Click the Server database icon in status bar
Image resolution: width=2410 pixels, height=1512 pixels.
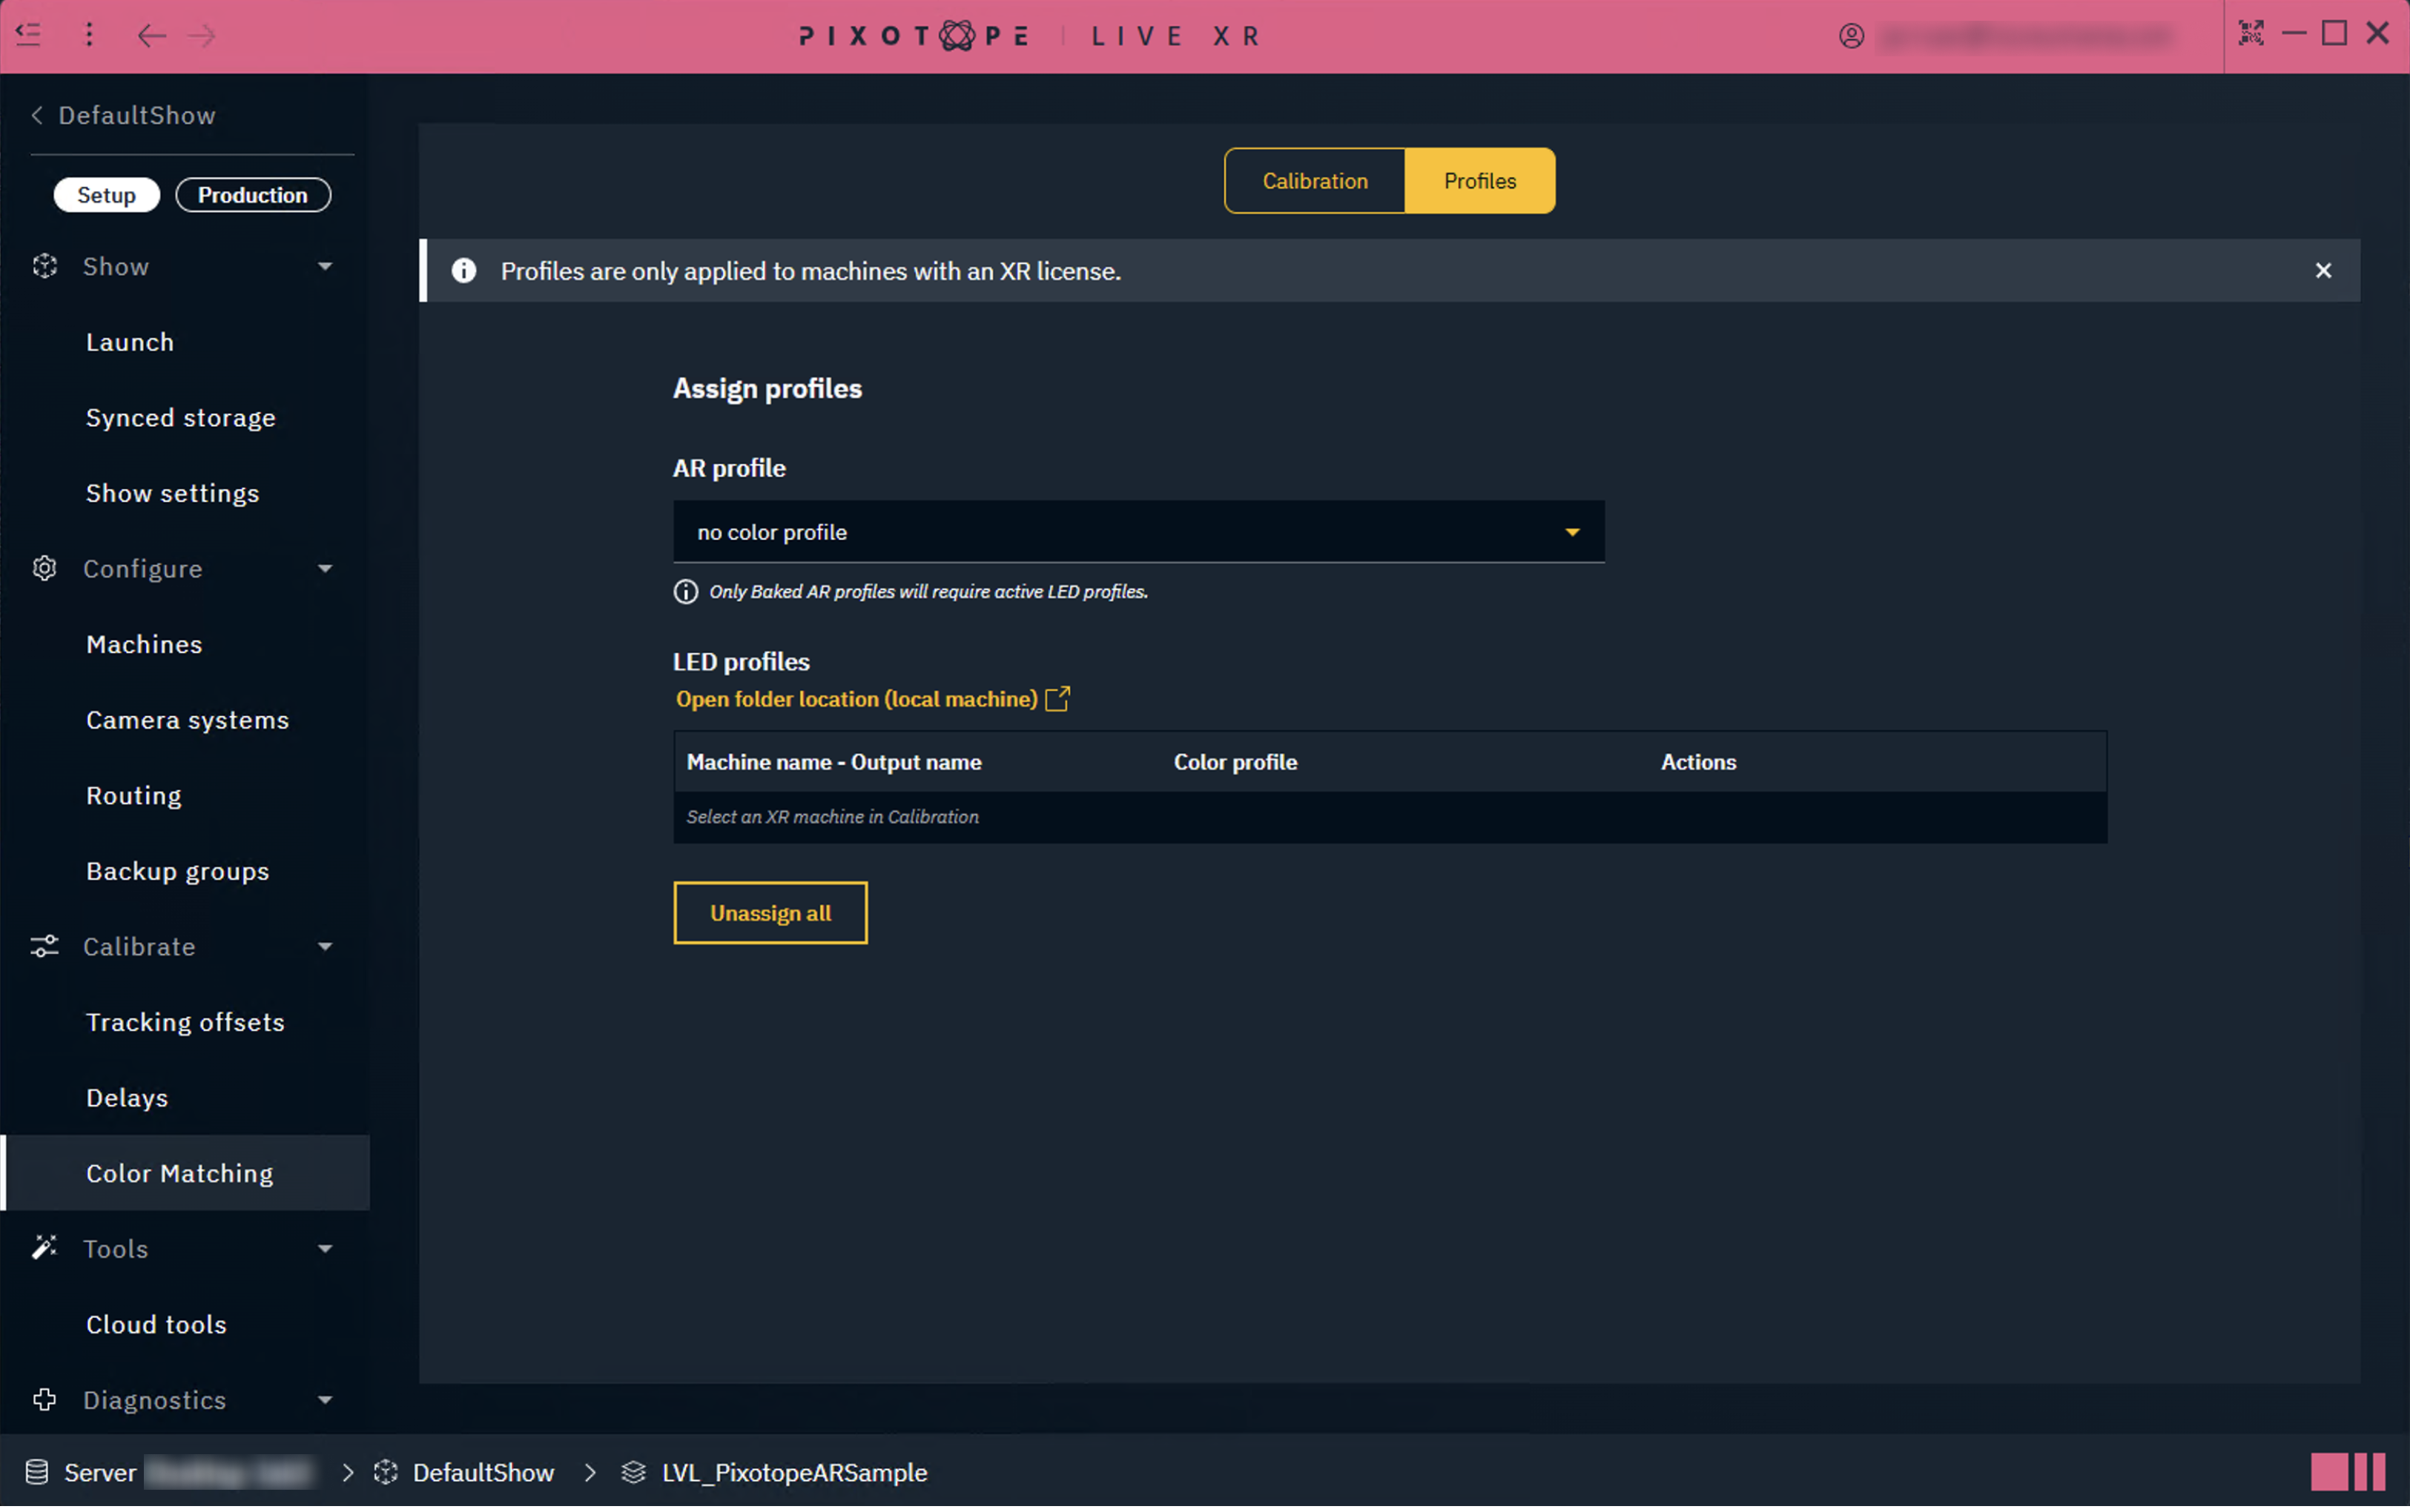[x=37, y=1472]
